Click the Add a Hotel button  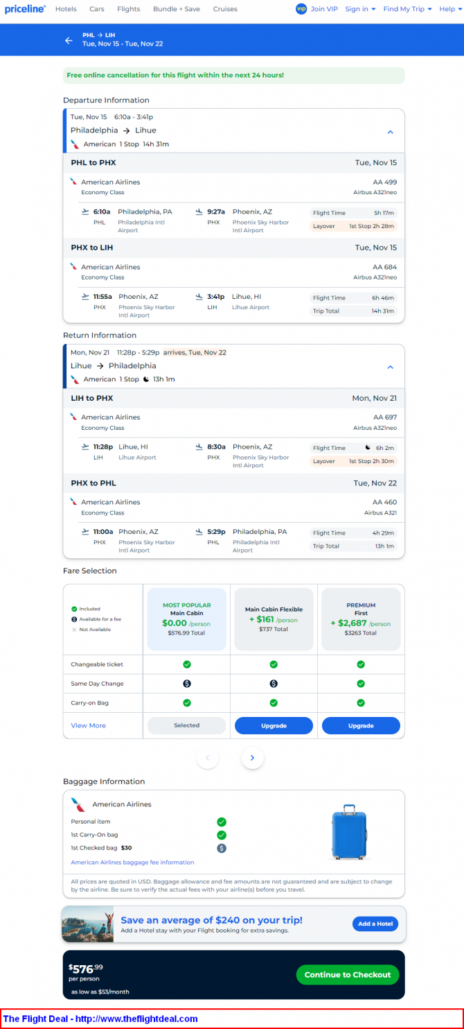[x=375, y=924]
